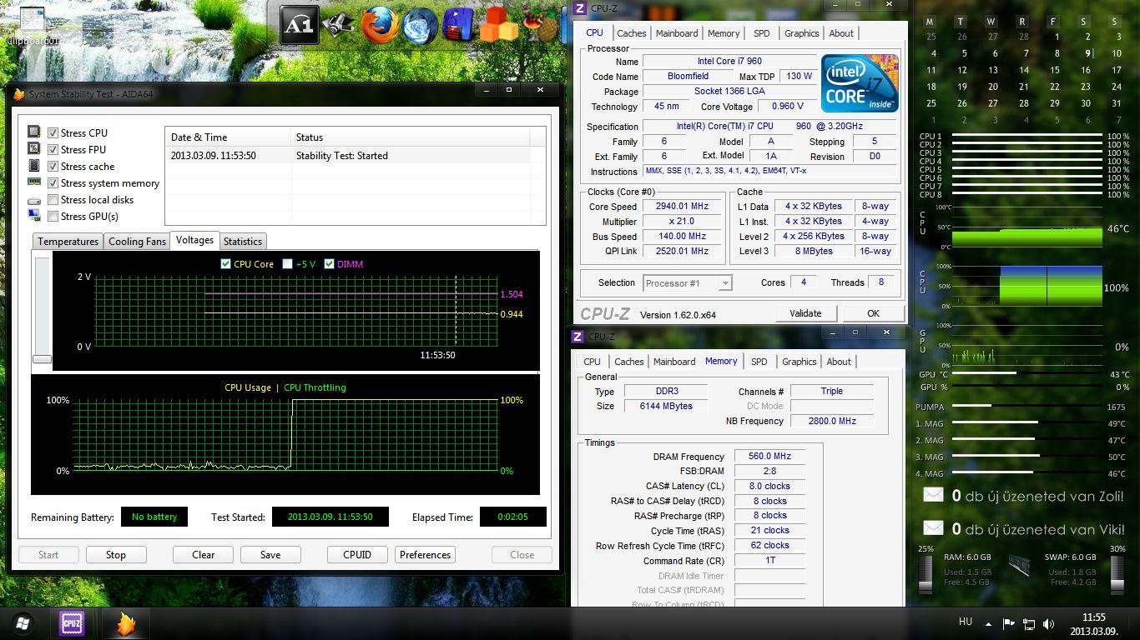Open Graphics tab in lower CPU-Z window
The image size is (1140, 640).
coord(800,362)
